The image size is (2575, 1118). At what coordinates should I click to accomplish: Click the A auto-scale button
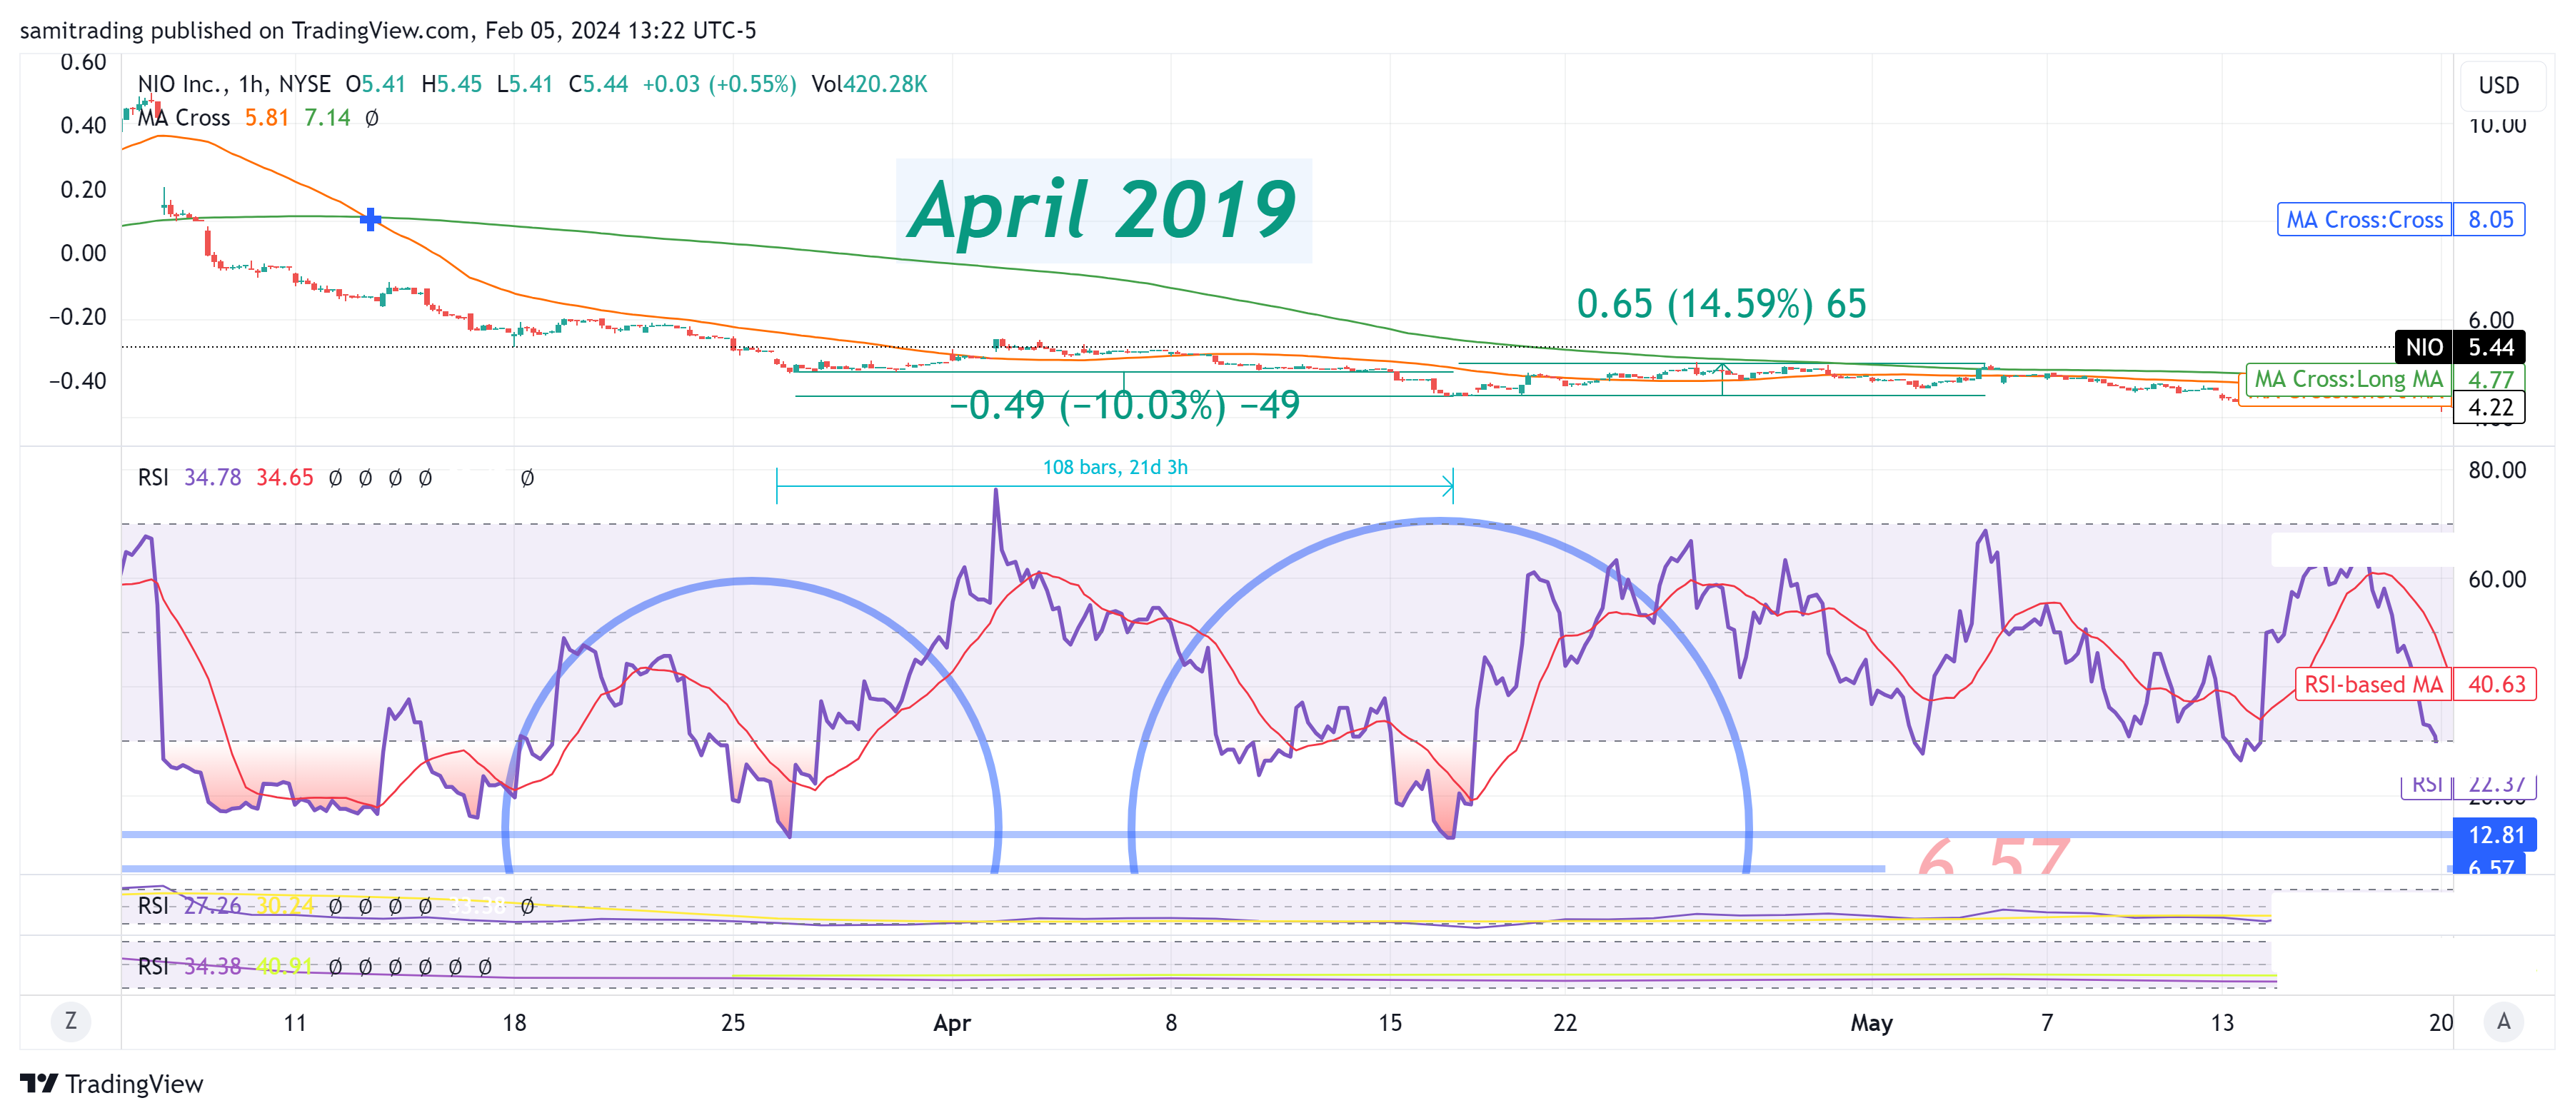tap(2503, 1021)
